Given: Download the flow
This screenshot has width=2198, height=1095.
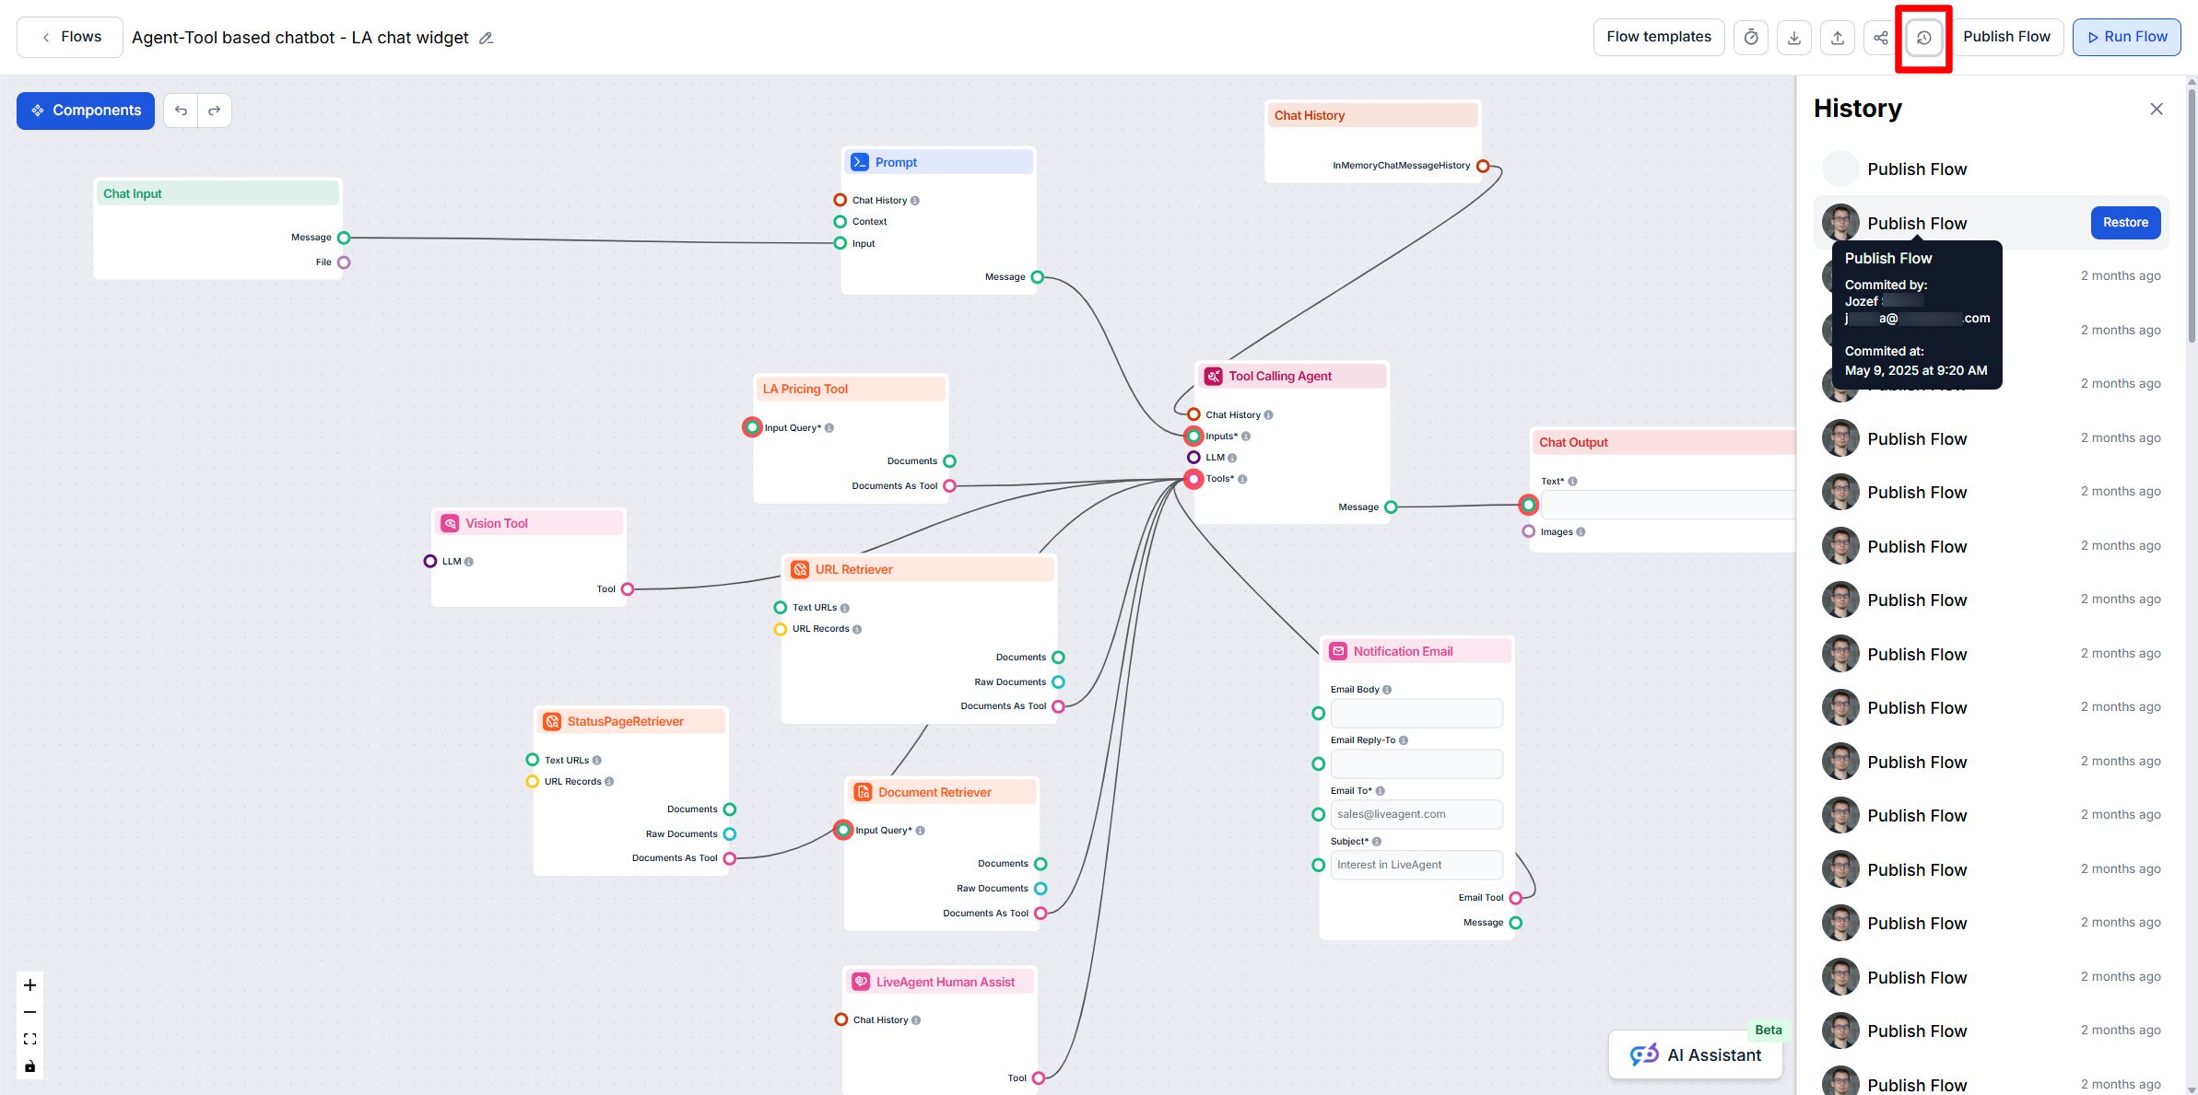Looking at the screenshot, I should tap(1793, 37).
